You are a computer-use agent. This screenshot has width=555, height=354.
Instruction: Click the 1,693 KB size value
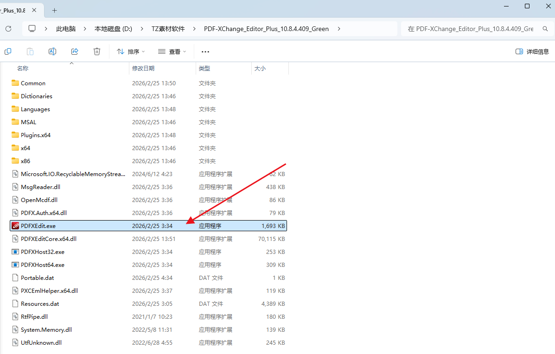click(x=273, y=226)
